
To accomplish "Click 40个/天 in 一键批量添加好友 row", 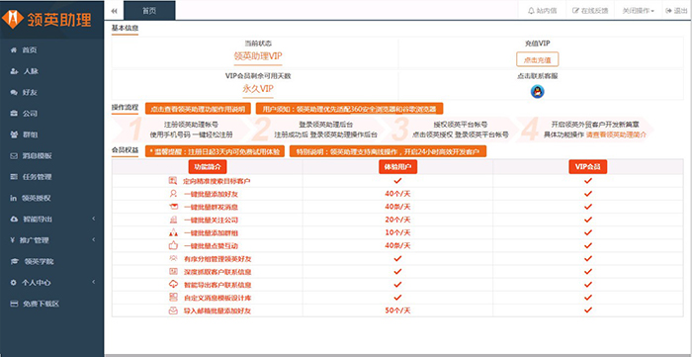I will 397,194.
